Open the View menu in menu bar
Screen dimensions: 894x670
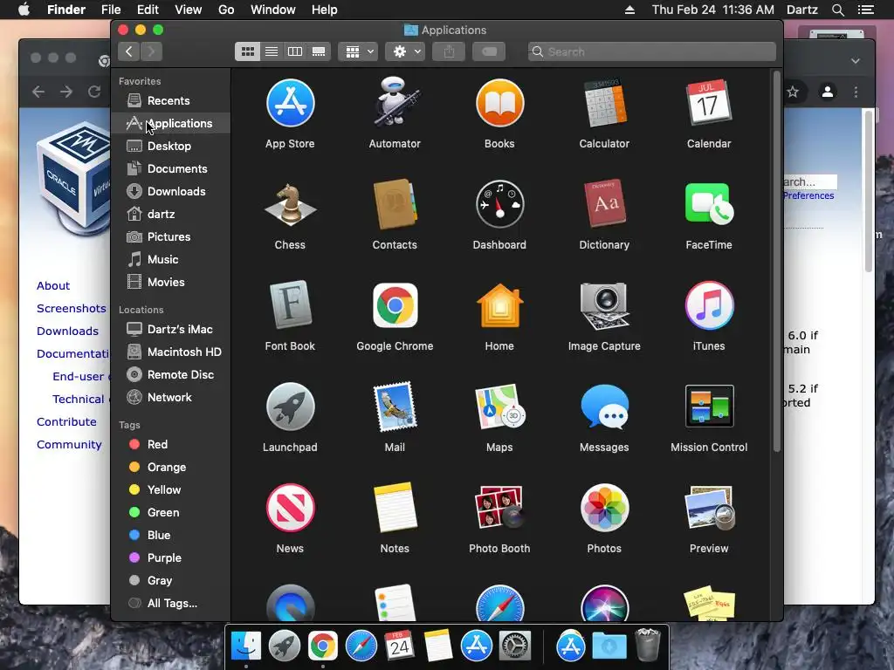click(189, 10)
